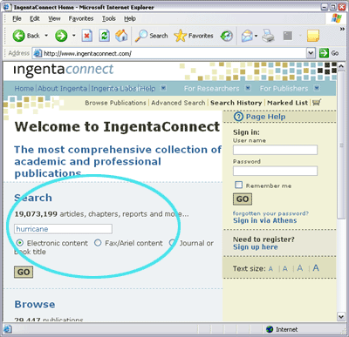Open the Favorites menu
This screenshot has width=349, height=337.
81,18
